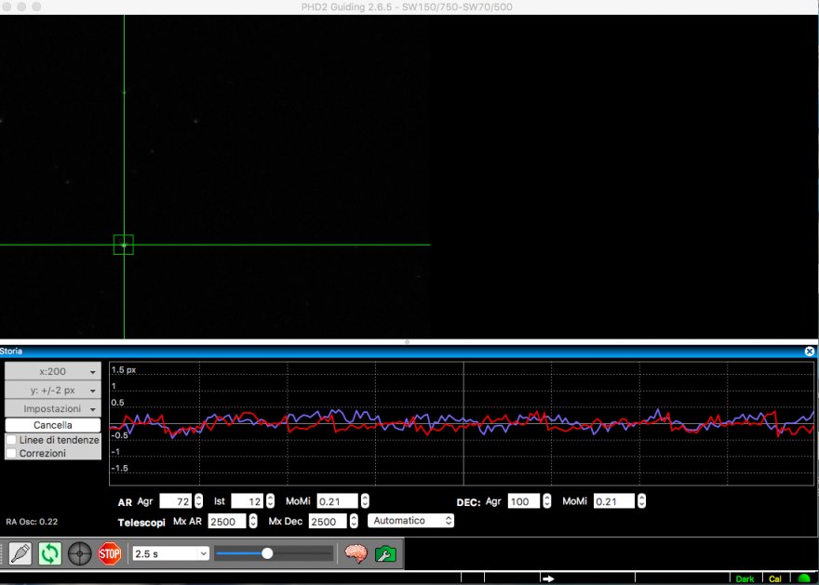819x585 pixels.
Task: Enable Linee di tendenze checkbox
Action: tap(11, 440)
